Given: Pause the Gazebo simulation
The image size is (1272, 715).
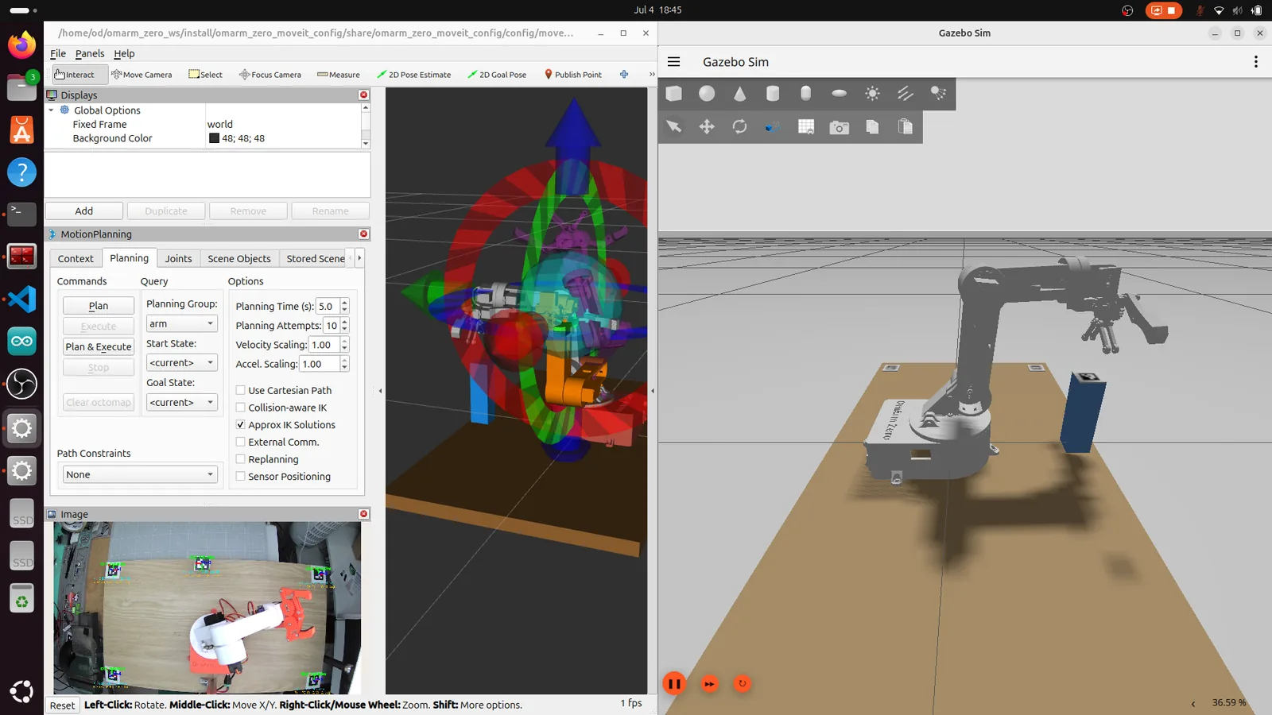Looking at the screenshot, I should pyautogui.click(x=674, y=683).
